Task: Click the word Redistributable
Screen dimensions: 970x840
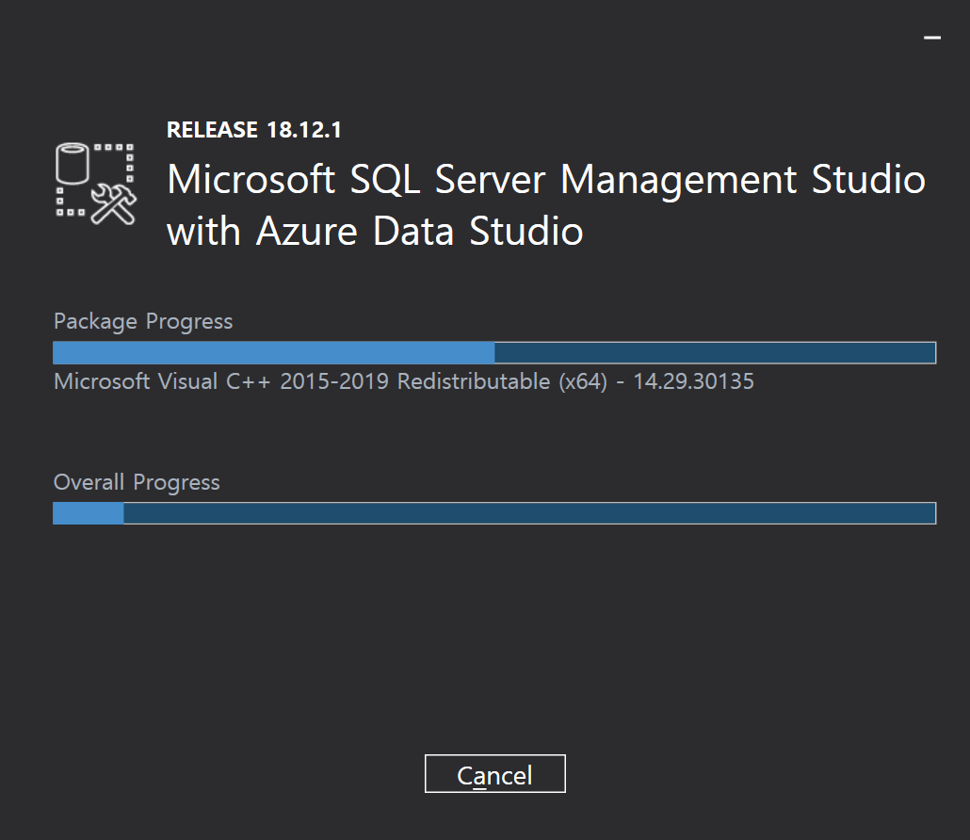Action: coord(474,381)
